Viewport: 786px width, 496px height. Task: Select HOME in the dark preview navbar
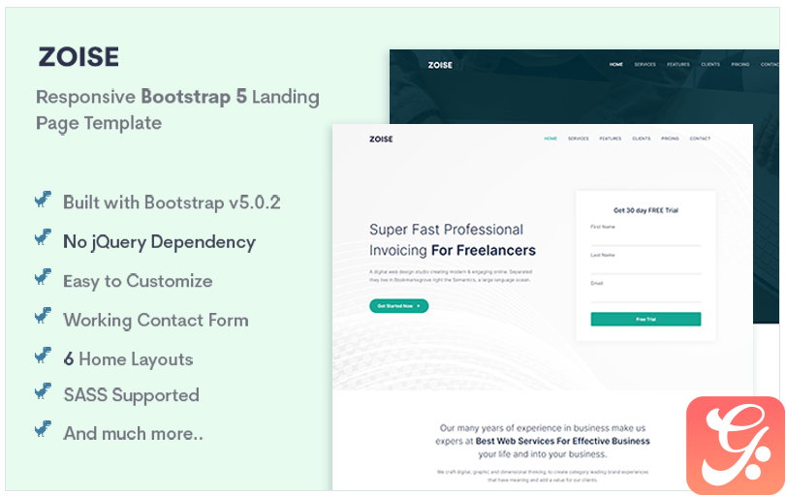coord(616,64)
